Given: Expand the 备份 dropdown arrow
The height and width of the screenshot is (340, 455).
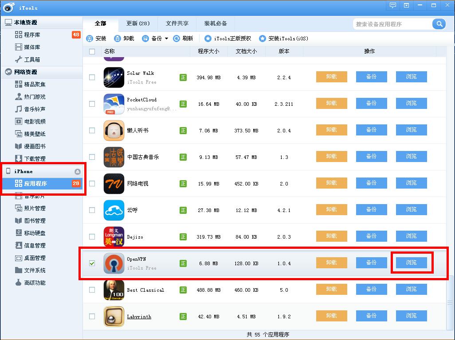Looking at the screenshot, I should click(167, 39).
